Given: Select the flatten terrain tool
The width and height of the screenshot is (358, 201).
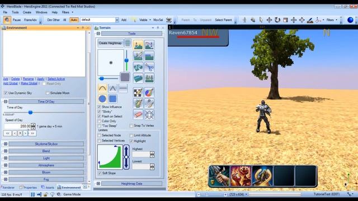Looking at the screenshot, I should tap(149, 56).
